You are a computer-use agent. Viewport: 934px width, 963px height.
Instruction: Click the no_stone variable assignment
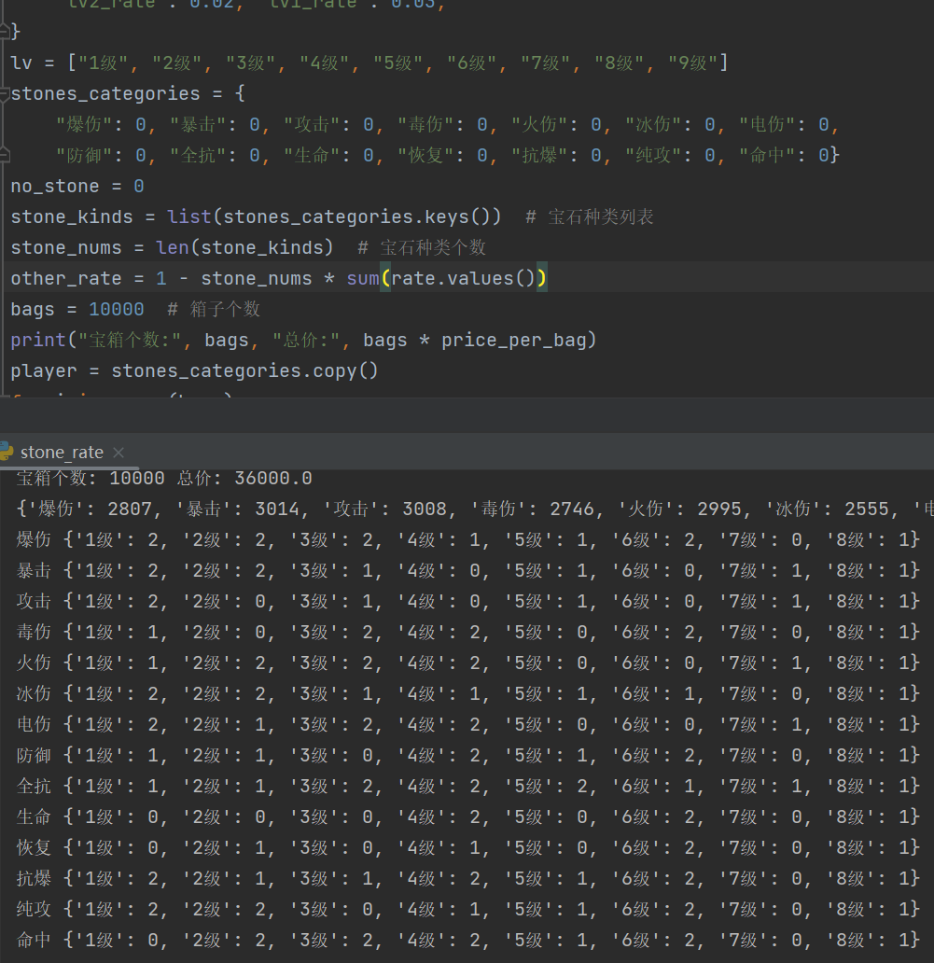pos(56,186)
